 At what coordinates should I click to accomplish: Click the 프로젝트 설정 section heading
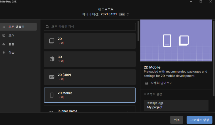153,94
